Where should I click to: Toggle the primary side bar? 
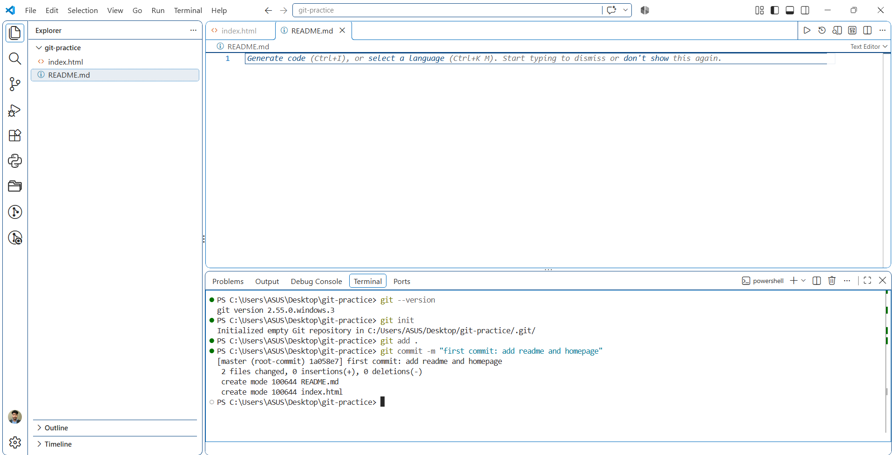[775, 10]
